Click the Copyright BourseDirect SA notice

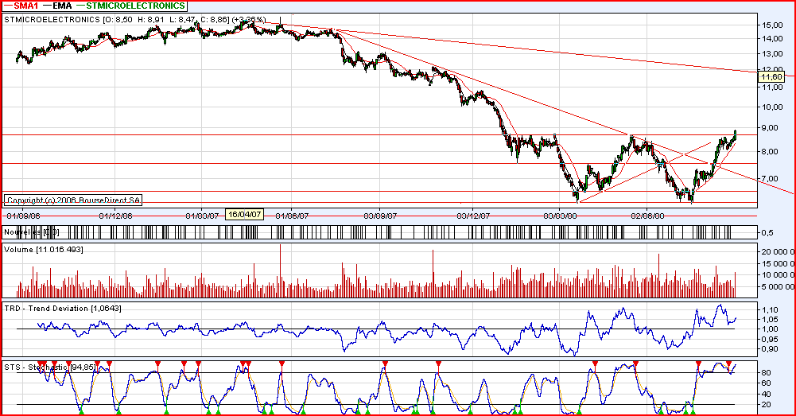coord(74,200)
